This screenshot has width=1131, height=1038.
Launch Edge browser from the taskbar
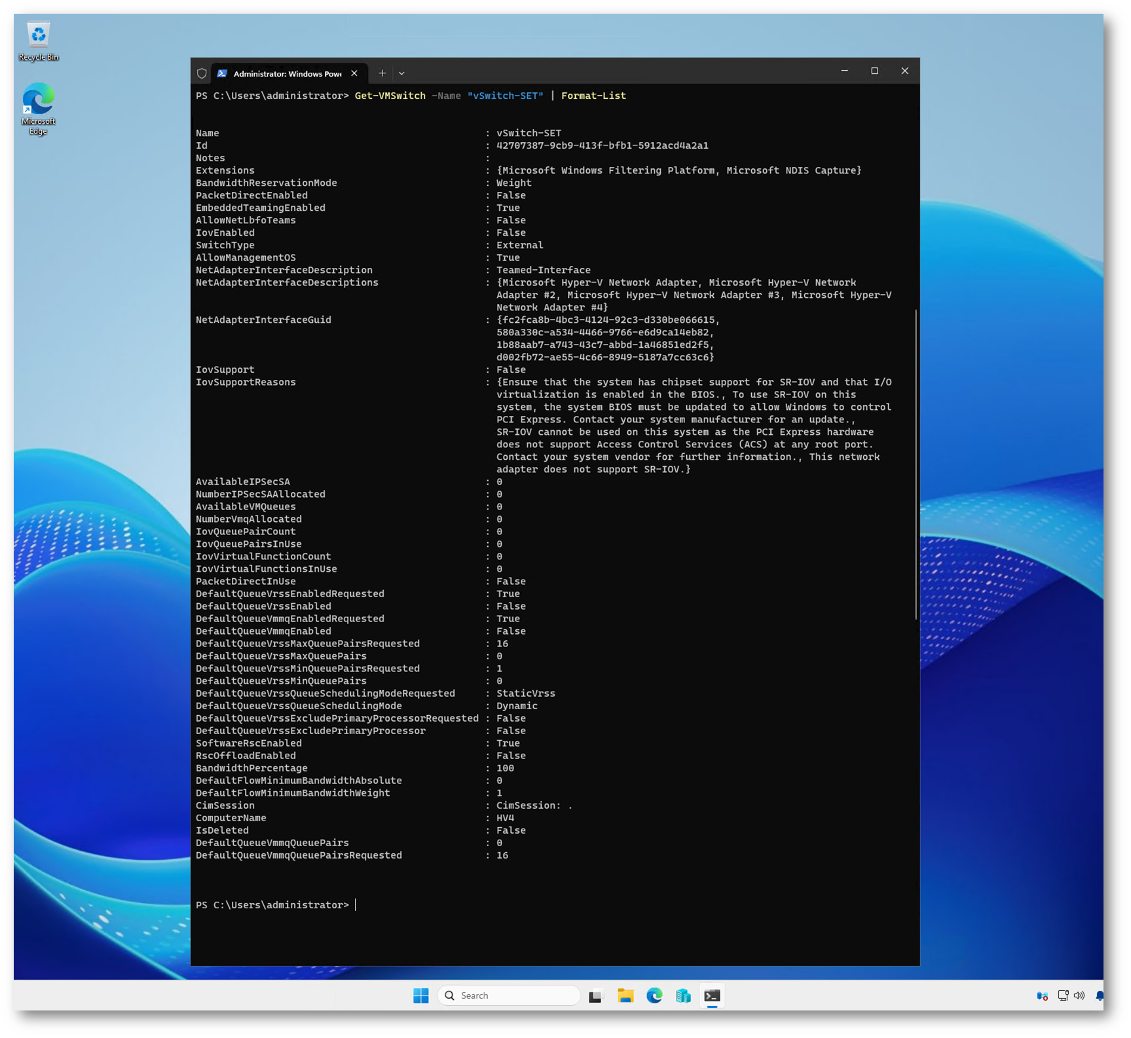[654, 996]
